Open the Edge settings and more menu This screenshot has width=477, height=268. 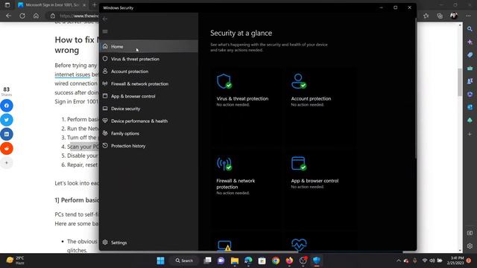468,16
